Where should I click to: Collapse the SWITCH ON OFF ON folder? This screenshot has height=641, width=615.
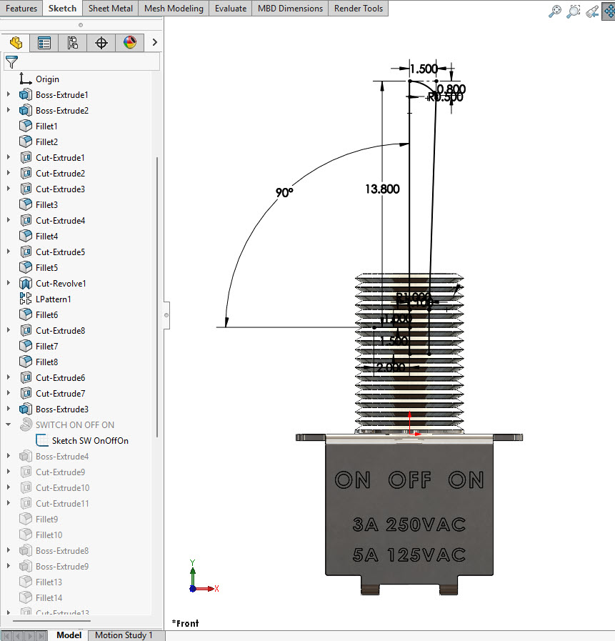(9, 424)
